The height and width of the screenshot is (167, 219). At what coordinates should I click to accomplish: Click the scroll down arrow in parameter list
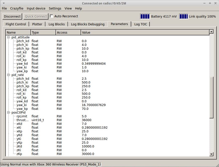click(211, 154)
